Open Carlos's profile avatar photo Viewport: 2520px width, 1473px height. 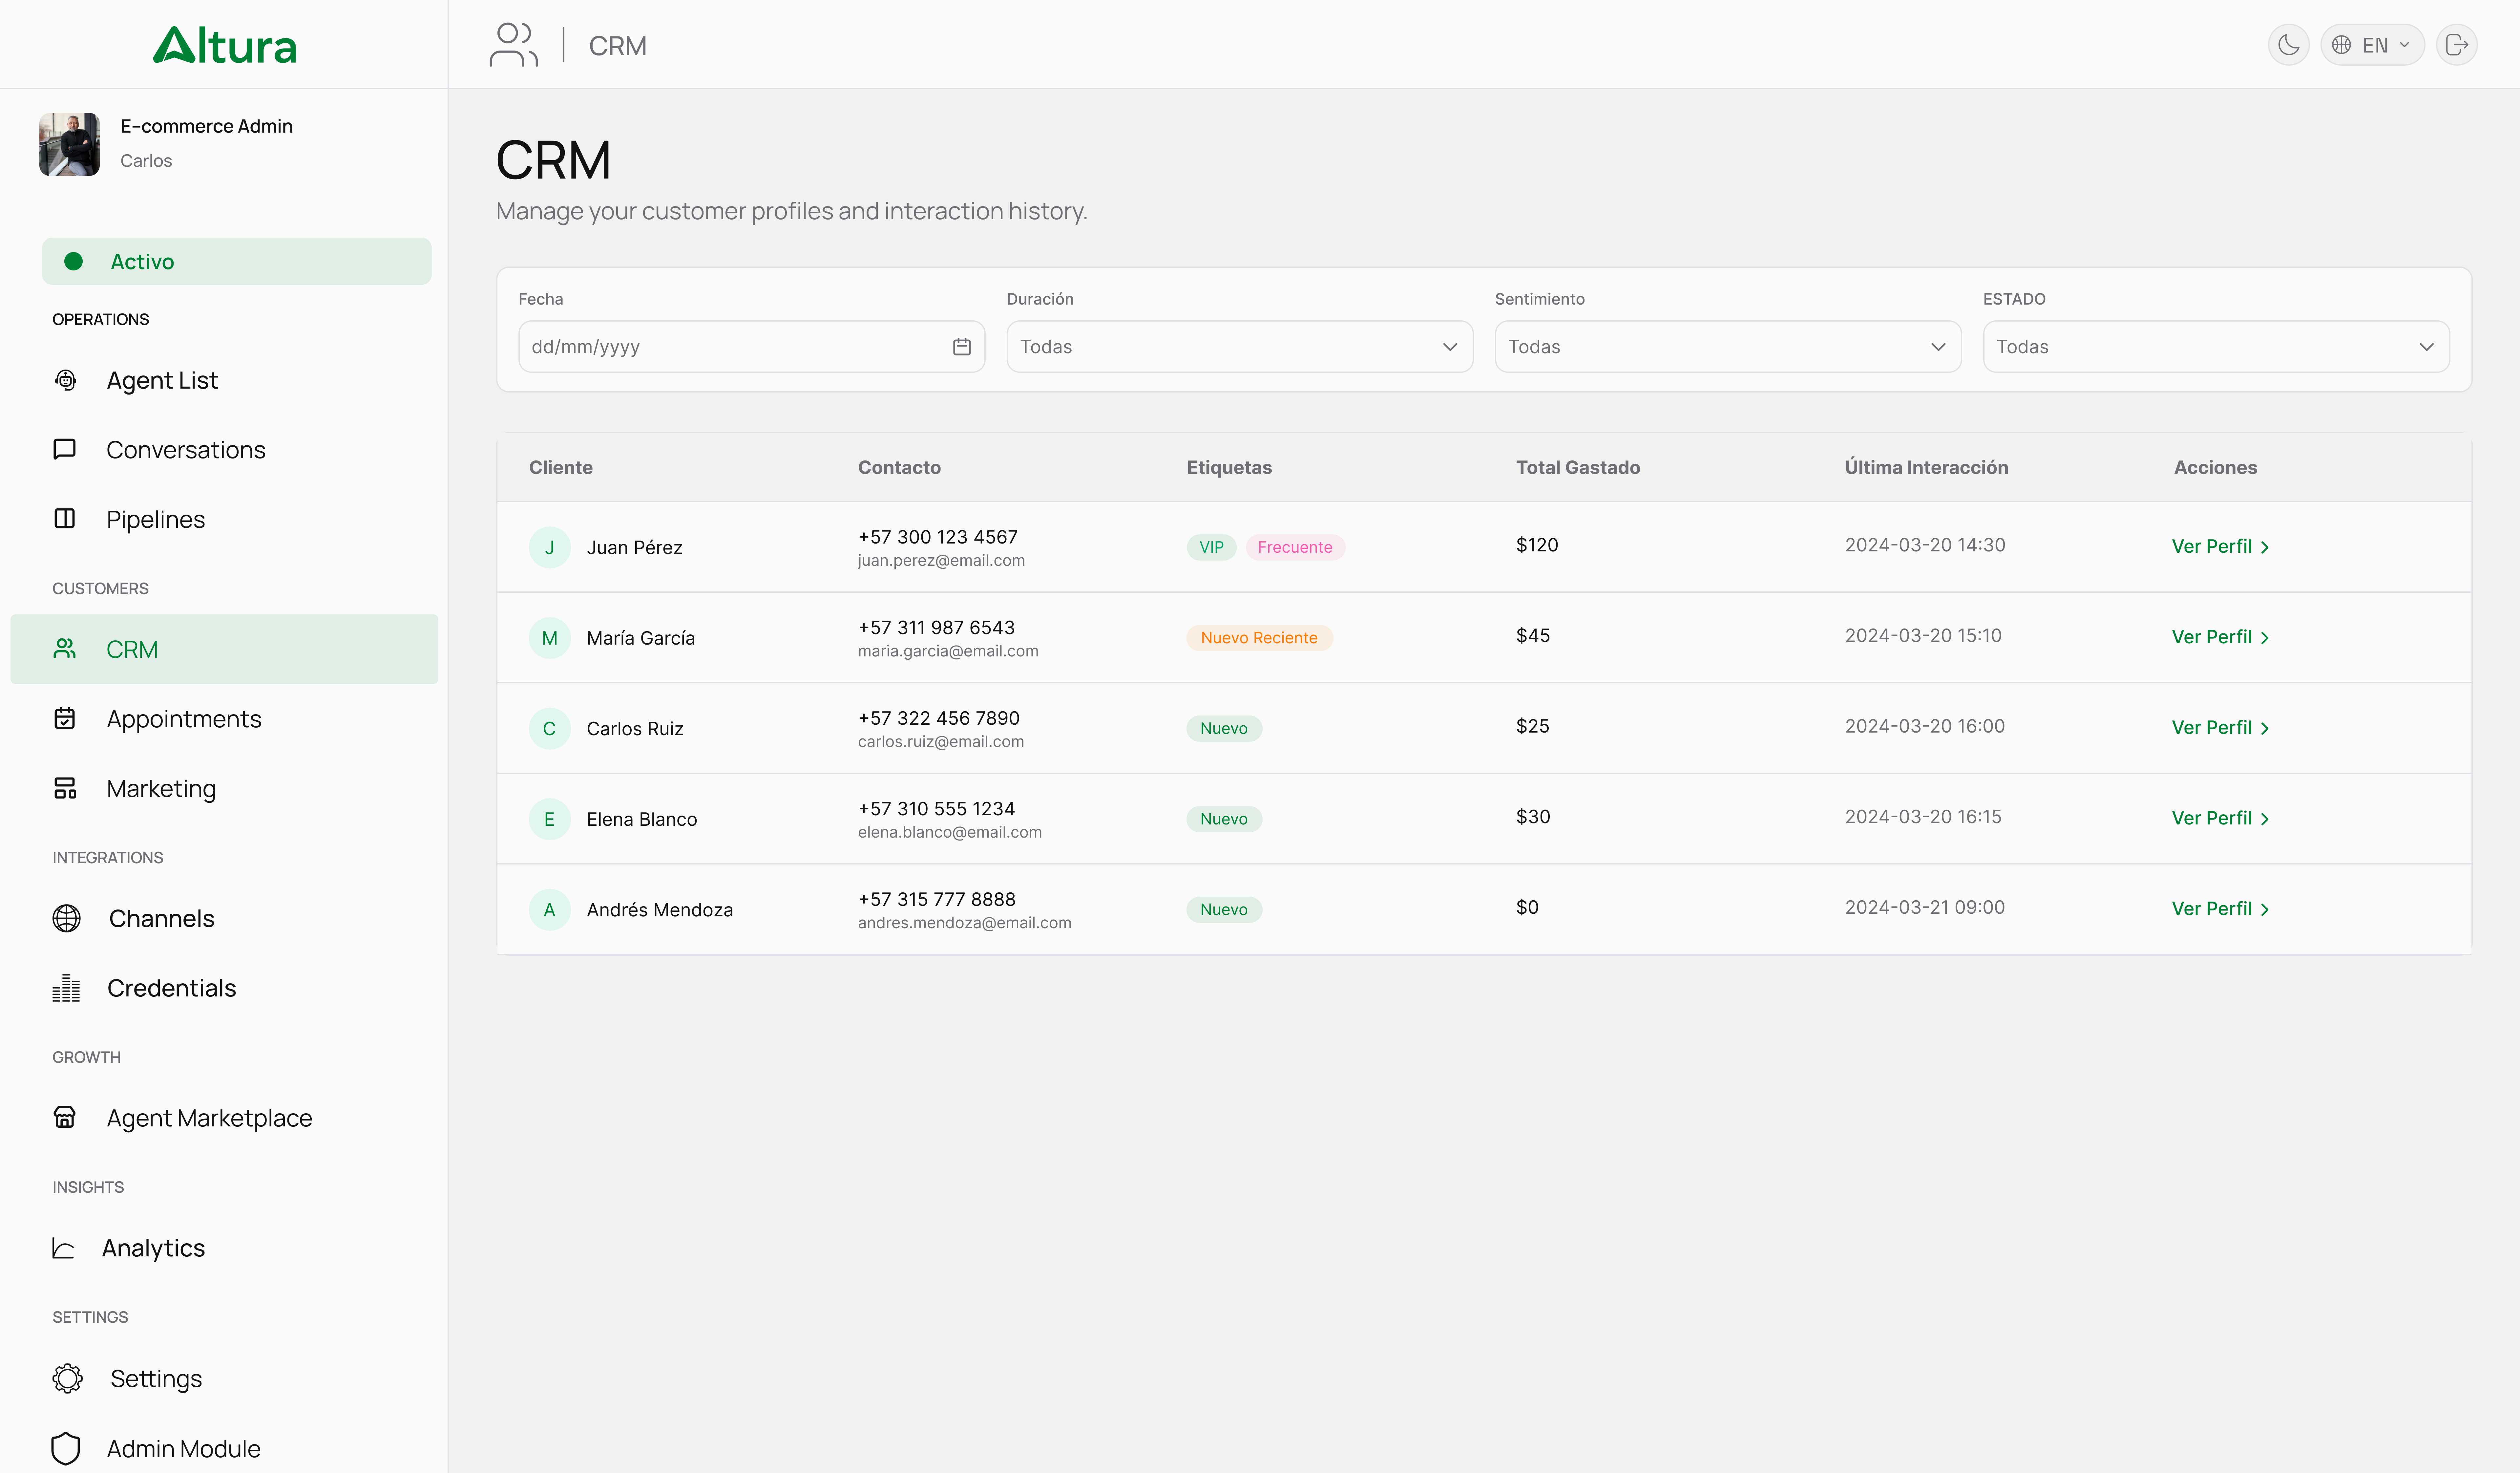point(69,144)
